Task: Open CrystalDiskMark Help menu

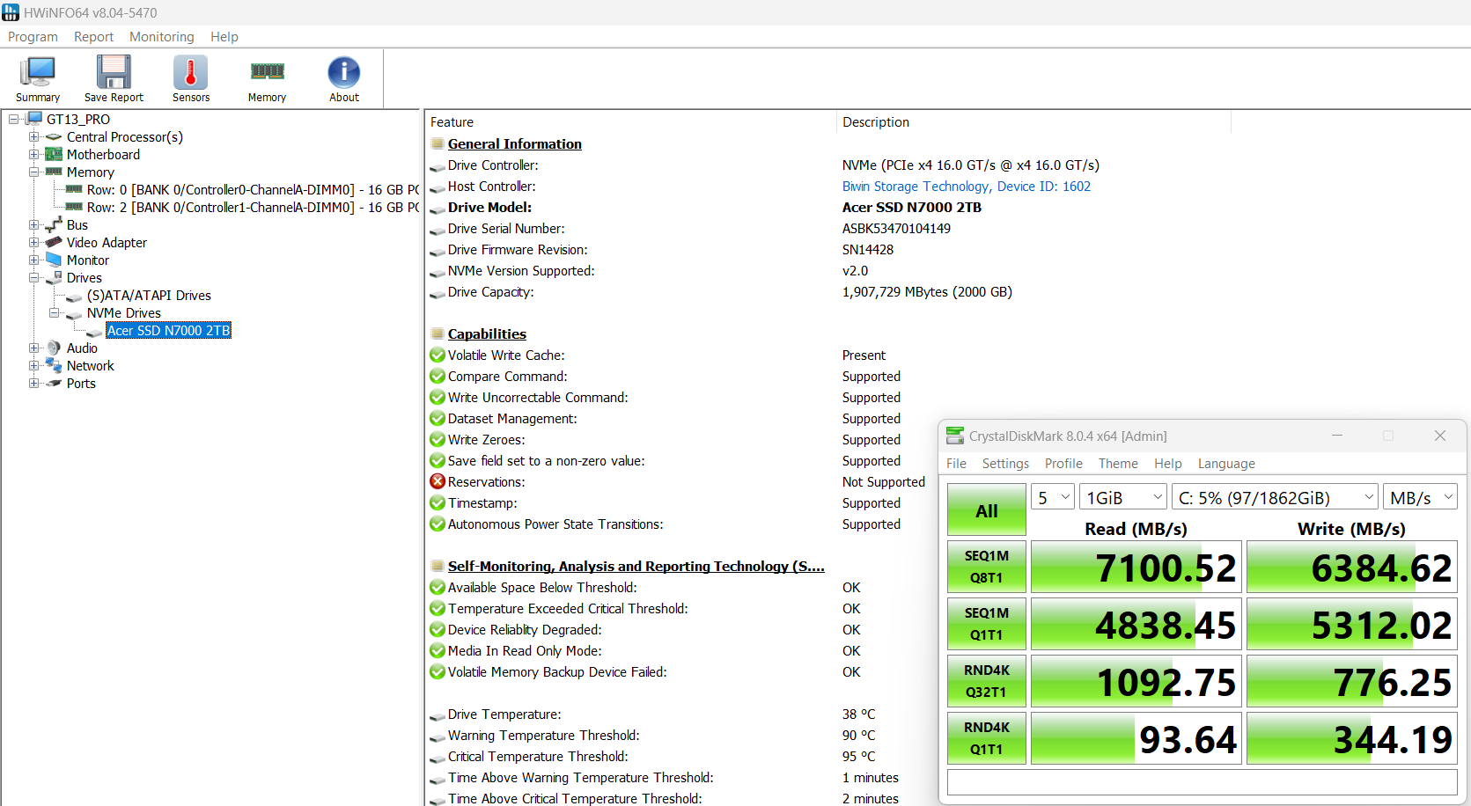Action: click(x=1168, y=463)
